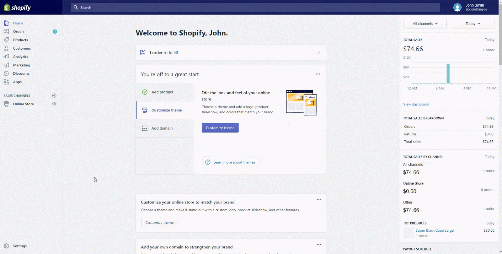
Task: Open Orders in the sidebar
Action: coord(19,31)
